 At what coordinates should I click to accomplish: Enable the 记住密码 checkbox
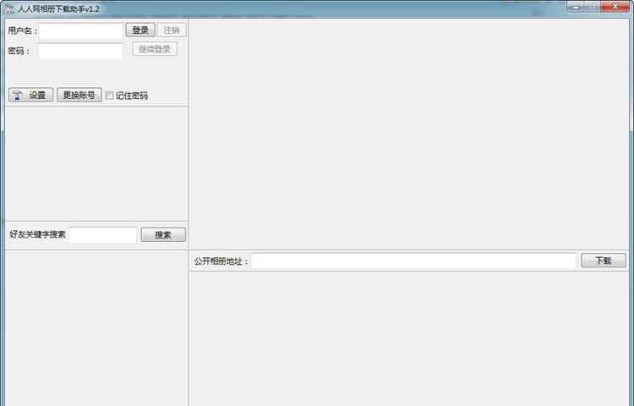(109, 96)
